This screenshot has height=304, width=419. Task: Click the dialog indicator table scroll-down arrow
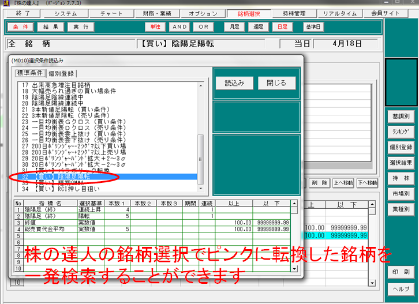click(x=294, y=268)
